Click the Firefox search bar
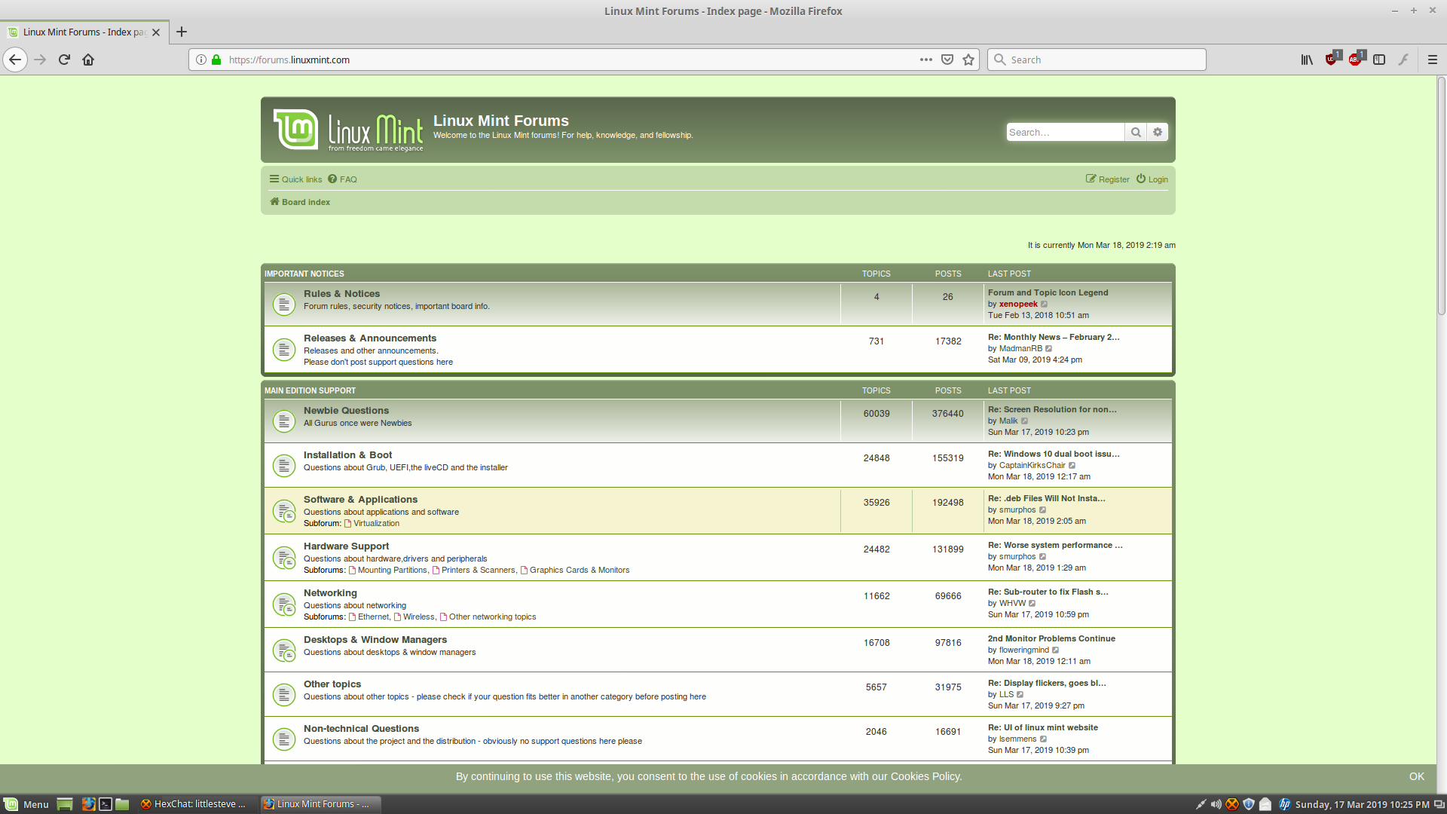Viewport: 1447px width, 814px height. [x=1097, y=60]
